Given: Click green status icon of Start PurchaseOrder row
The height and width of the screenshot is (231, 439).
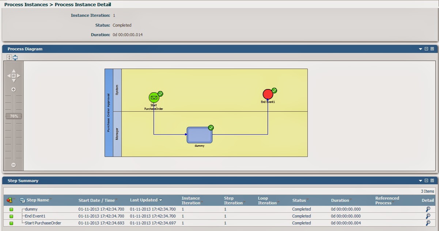Looking at the screenshot, I should [11, 223].
